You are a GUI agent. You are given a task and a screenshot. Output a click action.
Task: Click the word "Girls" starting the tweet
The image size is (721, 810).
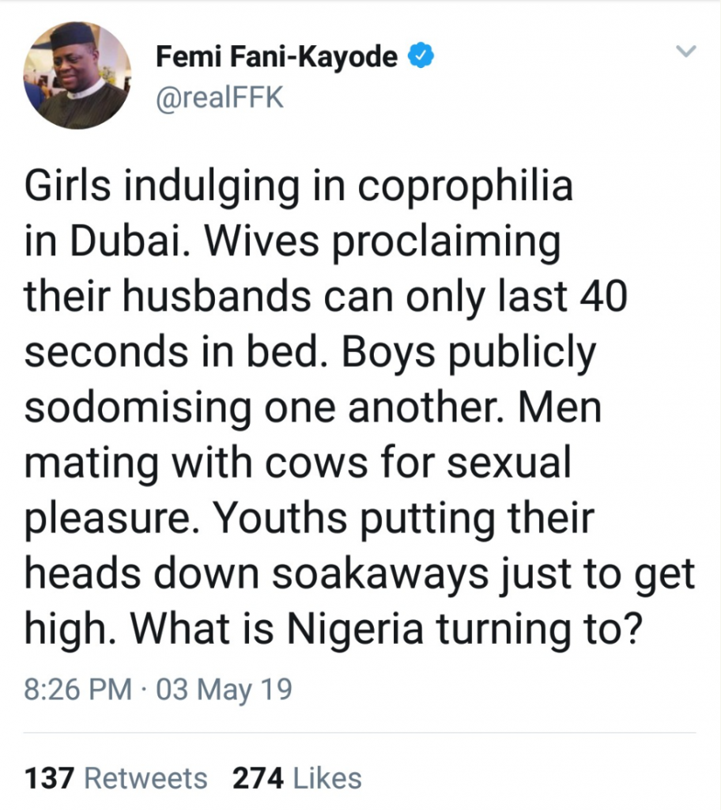coord(72,187)
